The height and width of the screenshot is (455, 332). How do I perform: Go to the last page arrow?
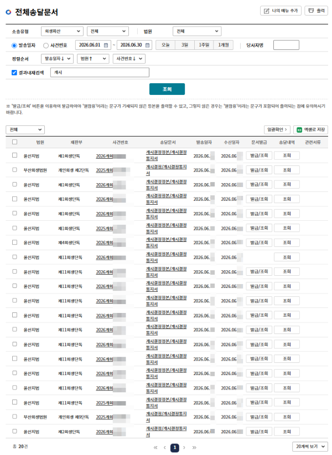point(194,447)
